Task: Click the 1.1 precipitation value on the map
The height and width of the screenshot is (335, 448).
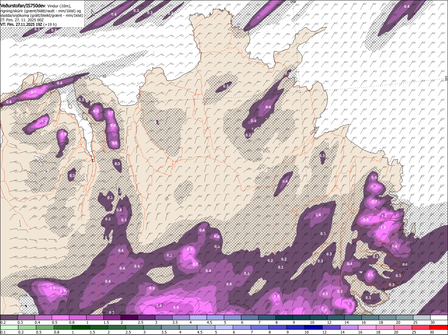Action: coord(350,304)
